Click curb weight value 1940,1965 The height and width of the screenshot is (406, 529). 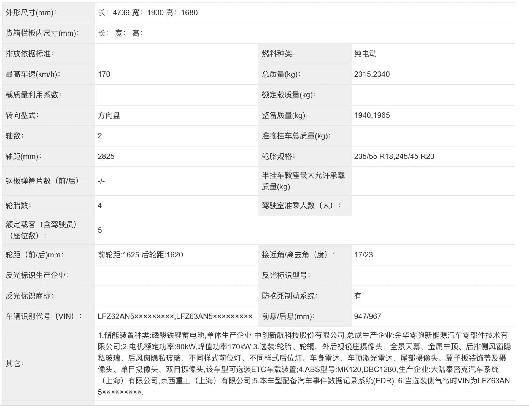pyautogui.click(x=372, y=115)
